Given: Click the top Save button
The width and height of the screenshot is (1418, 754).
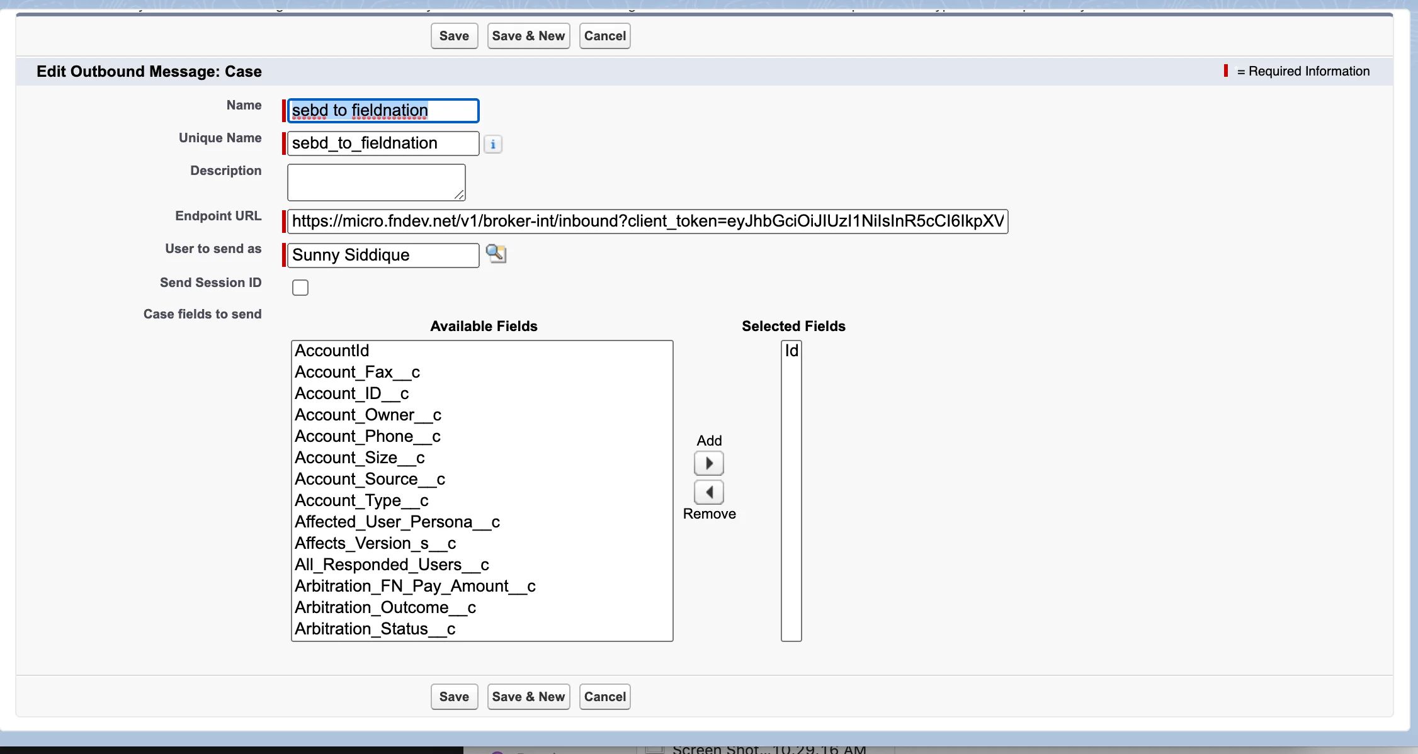Looking at the screenshot, I should coord(454,36).
